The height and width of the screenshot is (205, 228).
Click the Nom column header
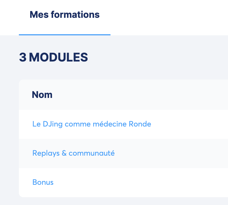pos(42,95)
